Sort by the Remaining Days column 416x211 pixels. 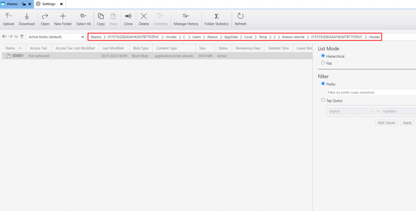click(248, 48)
